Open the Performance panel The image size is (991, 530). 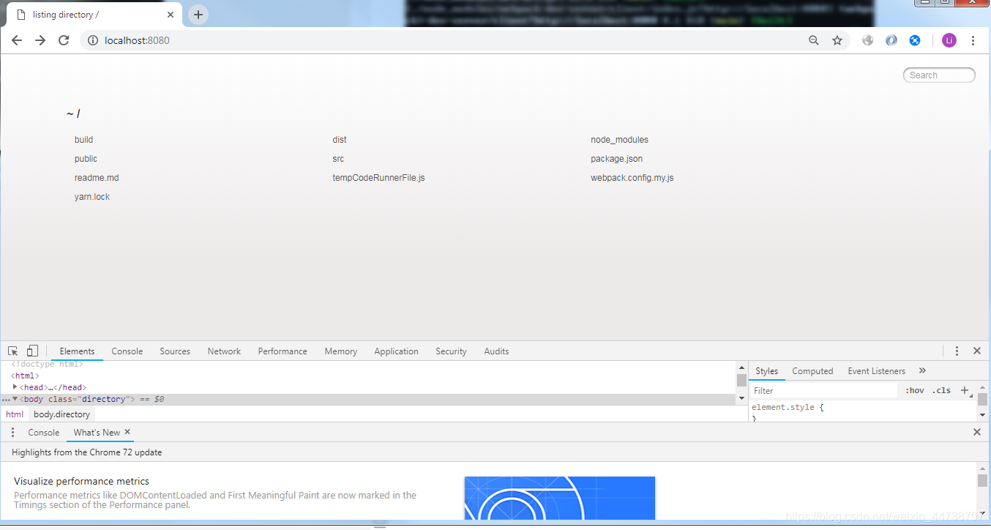[283, 351]
